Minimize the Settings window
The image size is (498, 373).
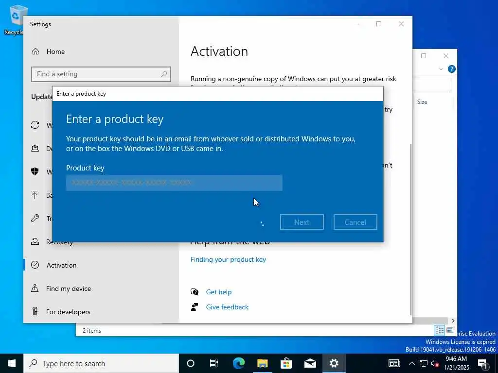(356, 24)
